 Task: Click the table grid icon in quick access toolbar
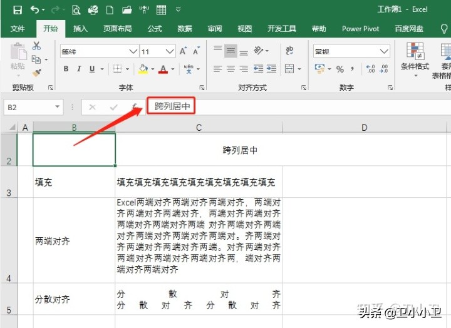click(161, 10)
